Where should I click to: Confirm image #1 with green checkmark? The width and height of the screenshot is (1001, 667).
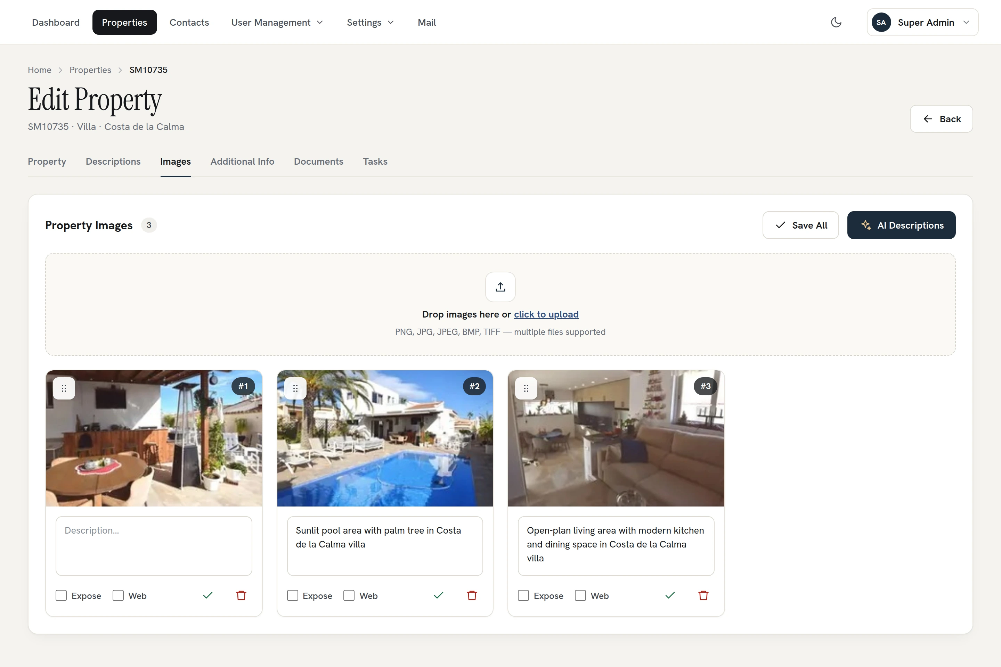208,595
